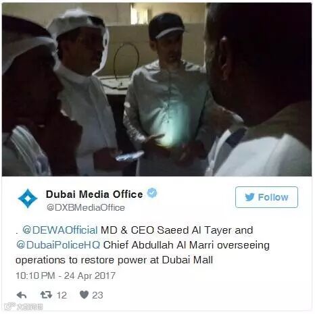Click the tweet text about restoring power
315x314 pixels.
coord(143,245)
